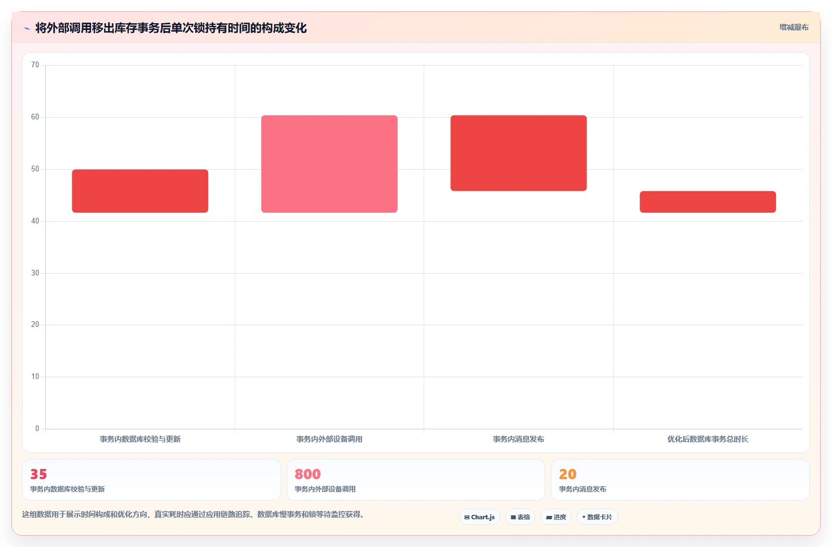Viewport: 832px width, 547px height.
Task: Click the x-axis label 事务内消息发布
Action: pos(519,439)
